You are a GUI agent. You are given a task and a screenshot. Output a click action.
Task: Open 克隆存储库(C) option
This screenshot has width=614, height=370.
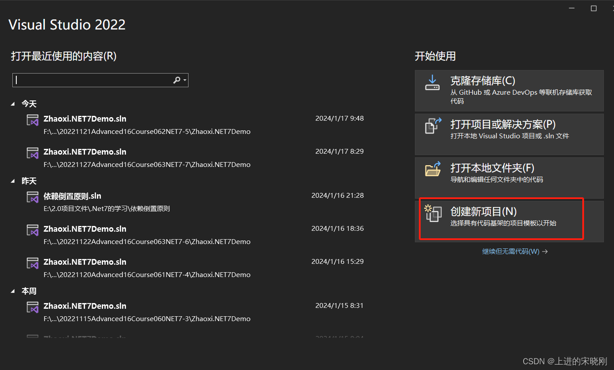[x=509, y=91]
